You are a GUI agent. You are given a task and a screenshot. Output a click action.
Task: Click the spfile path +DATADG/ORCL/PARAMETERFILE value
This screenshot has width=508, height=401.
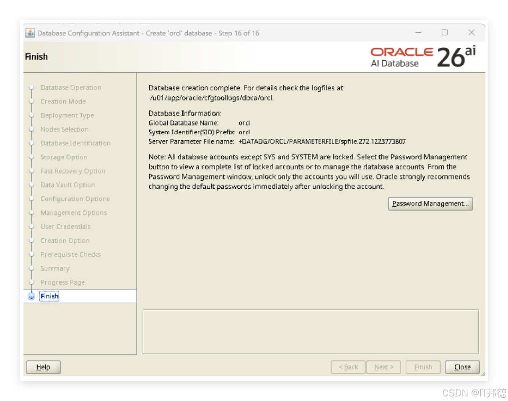[x=322, y=141]
